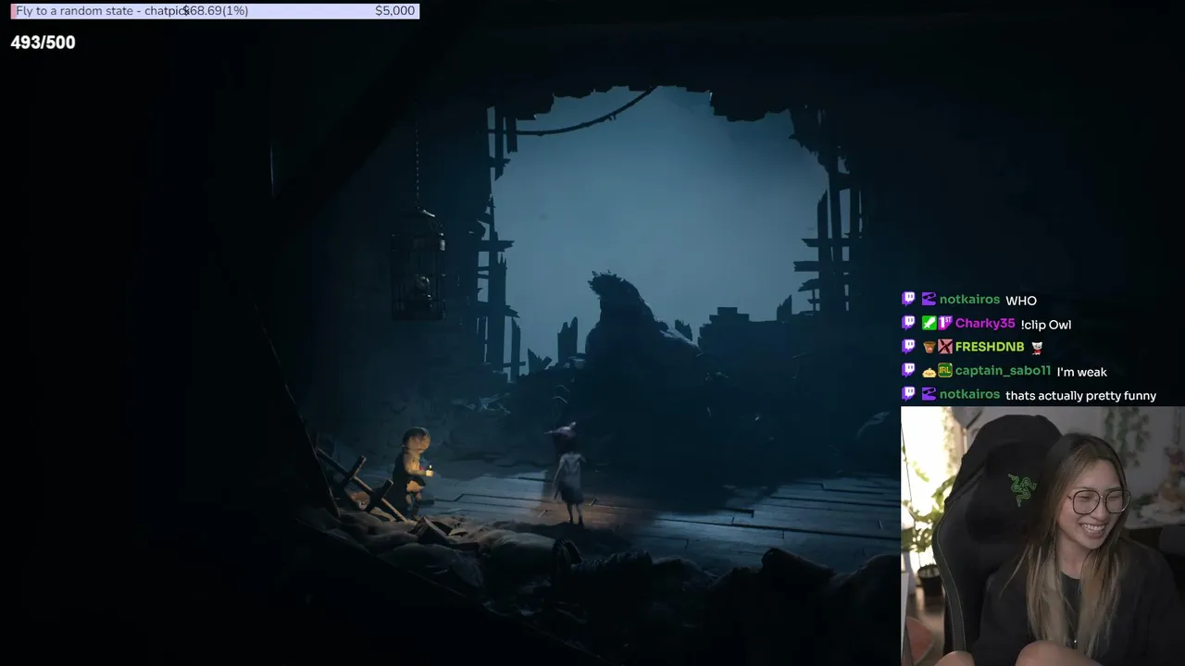The image size is (1185, 666).
Task: Click the Twitch icon on Charky35's chat row
Action: coord(908,323)
